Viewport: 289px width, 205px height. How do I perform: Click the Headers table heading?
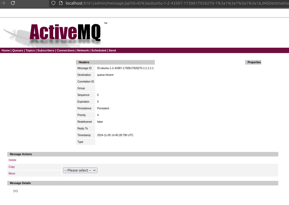point(115,62)
